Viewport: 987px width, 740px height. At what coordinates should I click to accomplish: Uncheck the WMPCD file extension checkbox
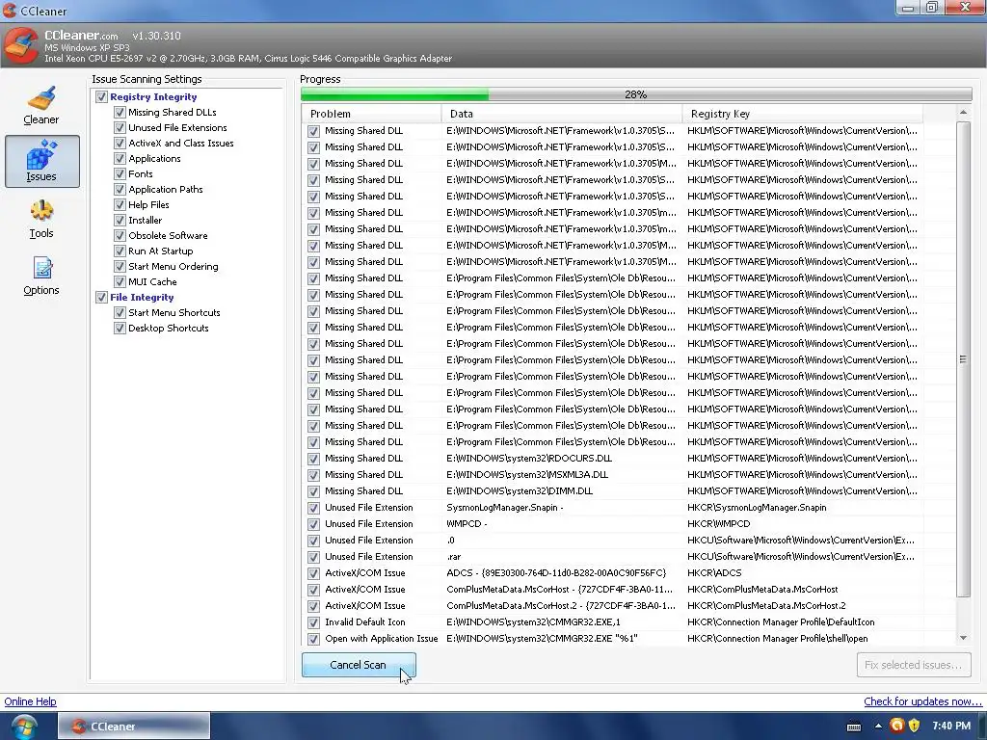[313, 524]
